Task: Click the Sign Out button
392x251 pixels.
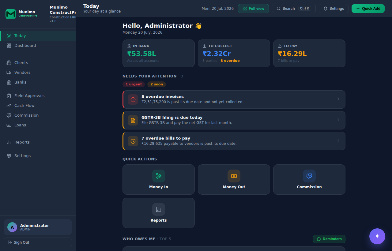Action: (38, 242)
